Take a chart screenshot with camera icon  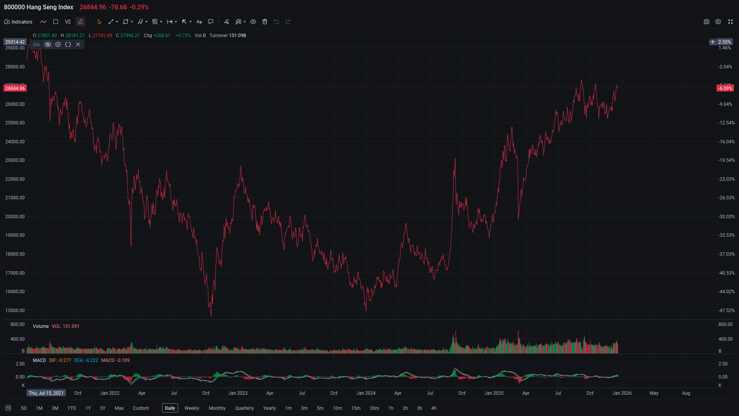pyautogui.click(x=707, y=22)
